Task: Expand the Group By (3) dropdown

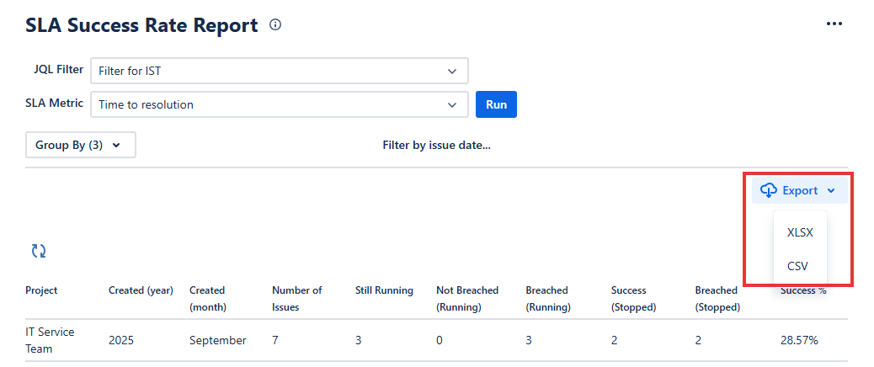Action: (x=80, y=145)
